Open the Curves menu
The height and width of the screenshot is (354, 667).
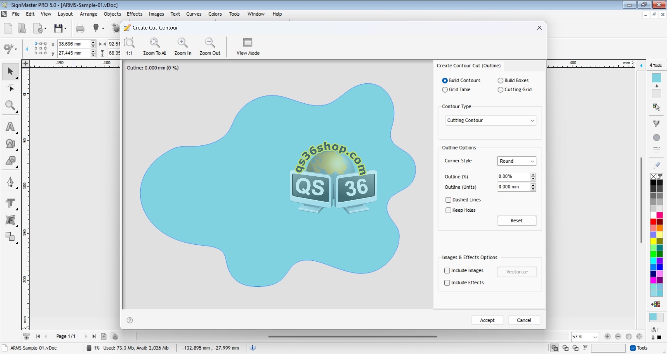193,14
